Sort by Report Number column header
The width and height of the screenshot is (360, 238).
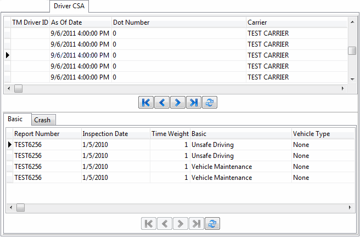[46, 134]
